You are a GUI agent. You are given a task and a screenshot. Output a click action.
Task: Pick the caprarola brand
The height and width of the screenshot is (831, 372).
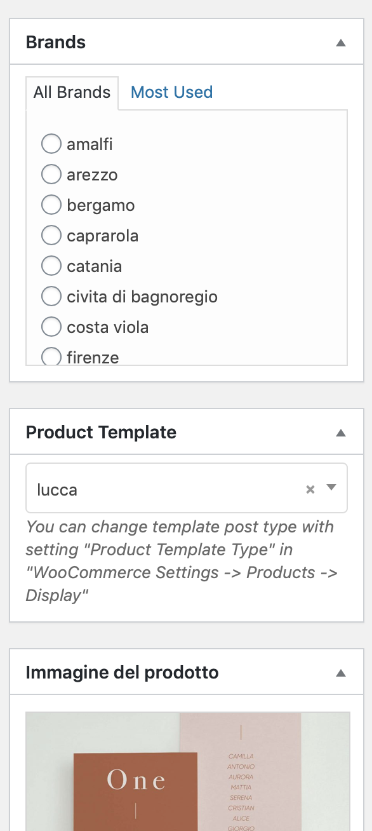pyautogui.click(x=51, y=235)
